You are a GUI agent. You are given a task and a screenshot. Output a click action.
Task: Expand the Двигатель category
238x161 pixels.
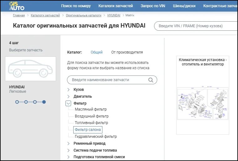68,96
